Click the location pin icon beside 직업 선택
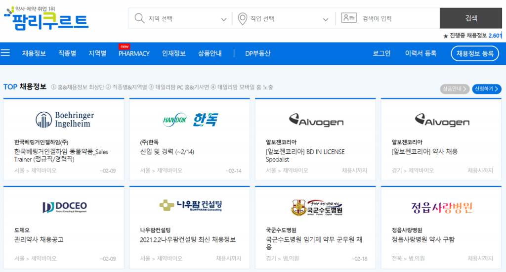This screenshot has width=506, height=272. pyautogui.click(x=242, y=19)
